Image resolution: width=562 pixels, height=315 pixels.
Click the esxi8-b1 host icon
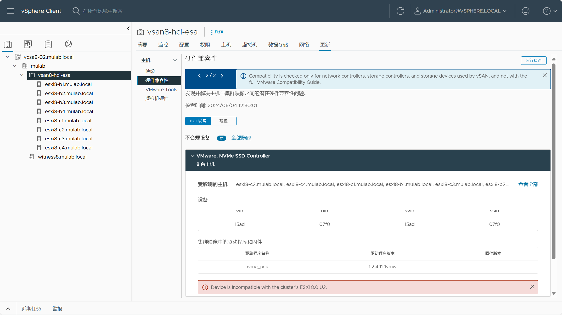click(x=39, y=84)
